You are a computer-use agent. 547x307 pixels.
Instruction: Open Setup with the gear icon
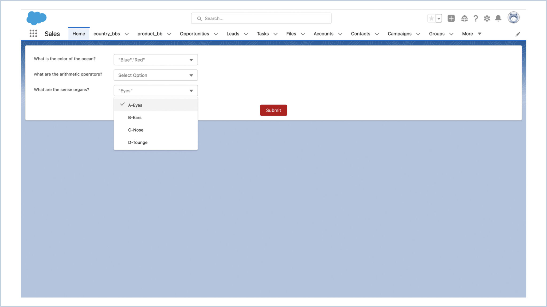coord(487,18)
